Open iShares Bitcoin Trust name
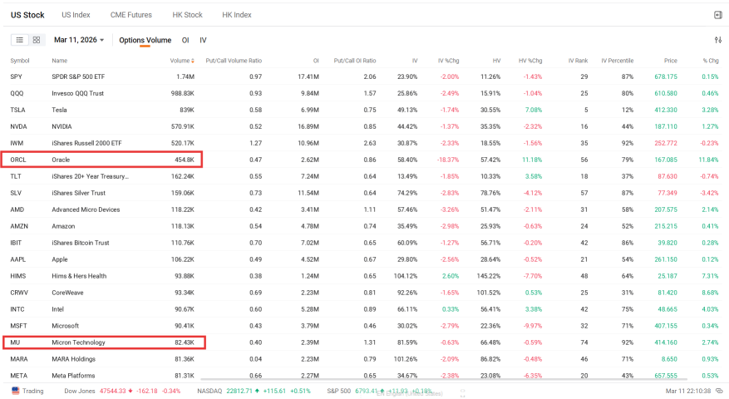 coord(81,243)
